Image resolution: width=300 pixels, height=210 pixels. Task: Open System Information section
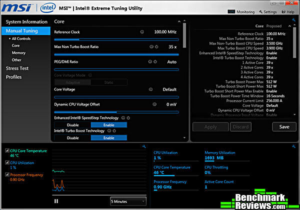coord(26,22)
